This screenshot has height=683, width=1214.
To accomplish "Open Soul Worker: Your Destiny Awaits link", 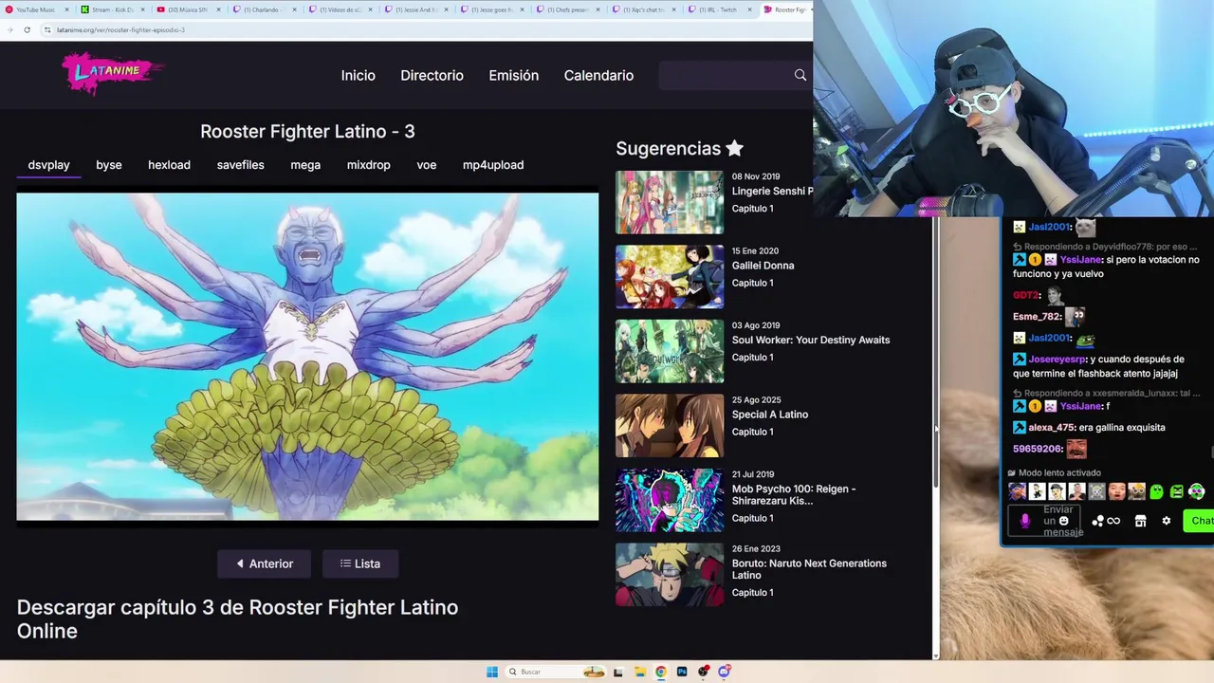I will pos(811,340).
